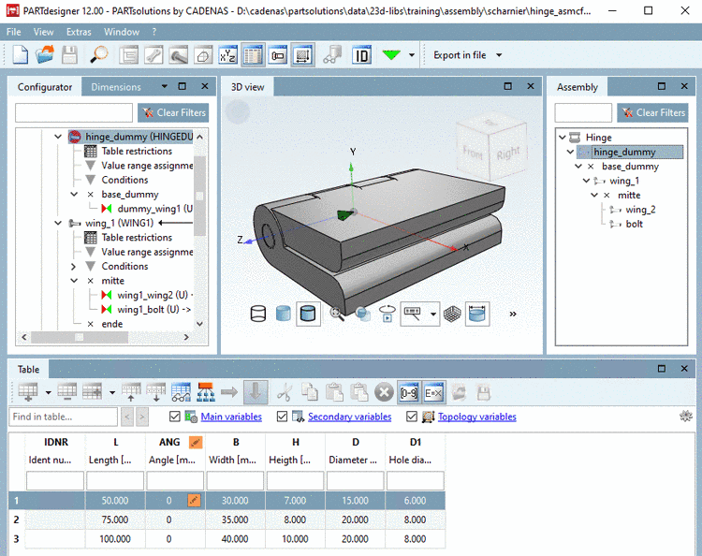Select wireframe display mode in 3D view
Screen dimensions: 702x556
[x=259, y=315]
